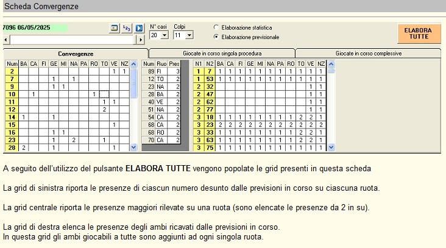Click left arrow of horizontal scrollbar
The image size is (446, 248).
pyautogui.click(x=6, y=40)
